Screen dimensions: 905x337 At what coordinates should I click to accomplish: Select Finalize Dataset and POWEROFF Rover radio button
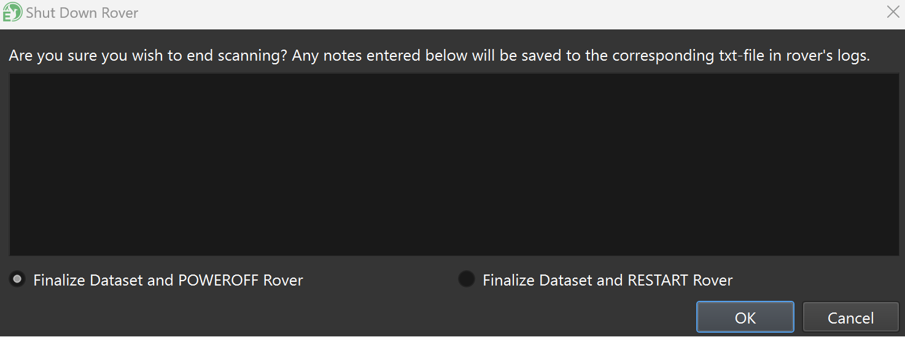pyautogui.click(x=18, y=279)
